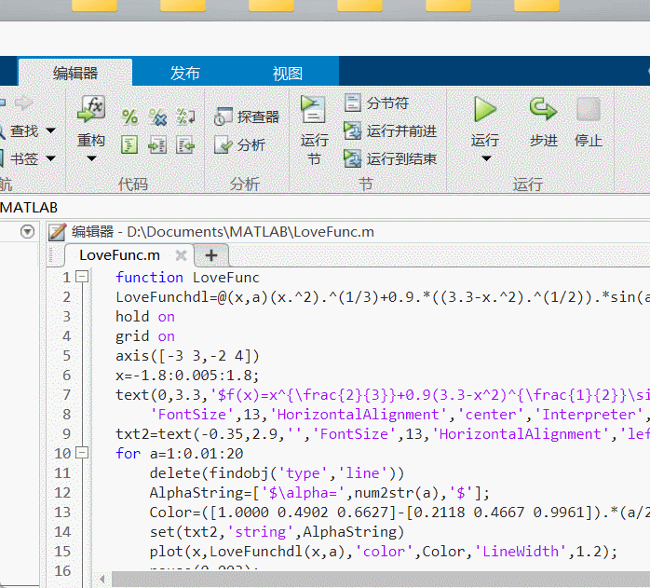Screen dimensions: 650x588
Task: Click the Bookmark (书签) button
Action: coord(19,158)
